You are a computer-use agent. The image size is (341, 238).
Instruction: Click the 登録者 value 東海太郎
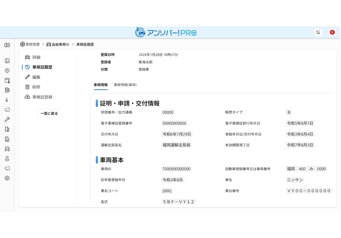(146, 62)
